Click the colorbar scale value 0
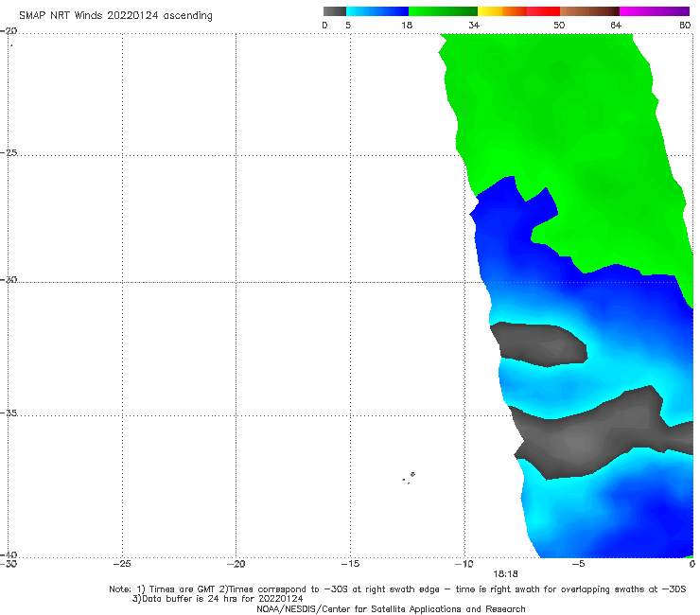Image resolution: width=700 pixels, height=615 pixels. point(324,25)
